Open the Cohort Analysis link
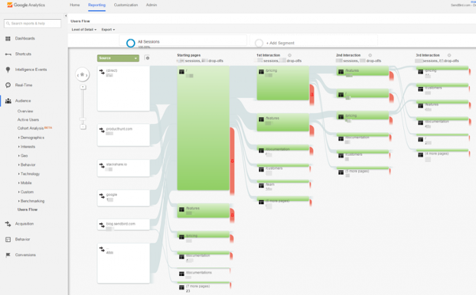476x295 pixels. coord(31,128)
